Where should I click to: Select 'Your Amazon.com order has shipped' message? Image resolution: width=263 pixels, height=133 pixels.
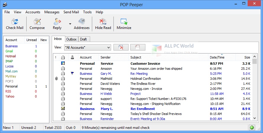pyautogui.click(x=156, y=69)
